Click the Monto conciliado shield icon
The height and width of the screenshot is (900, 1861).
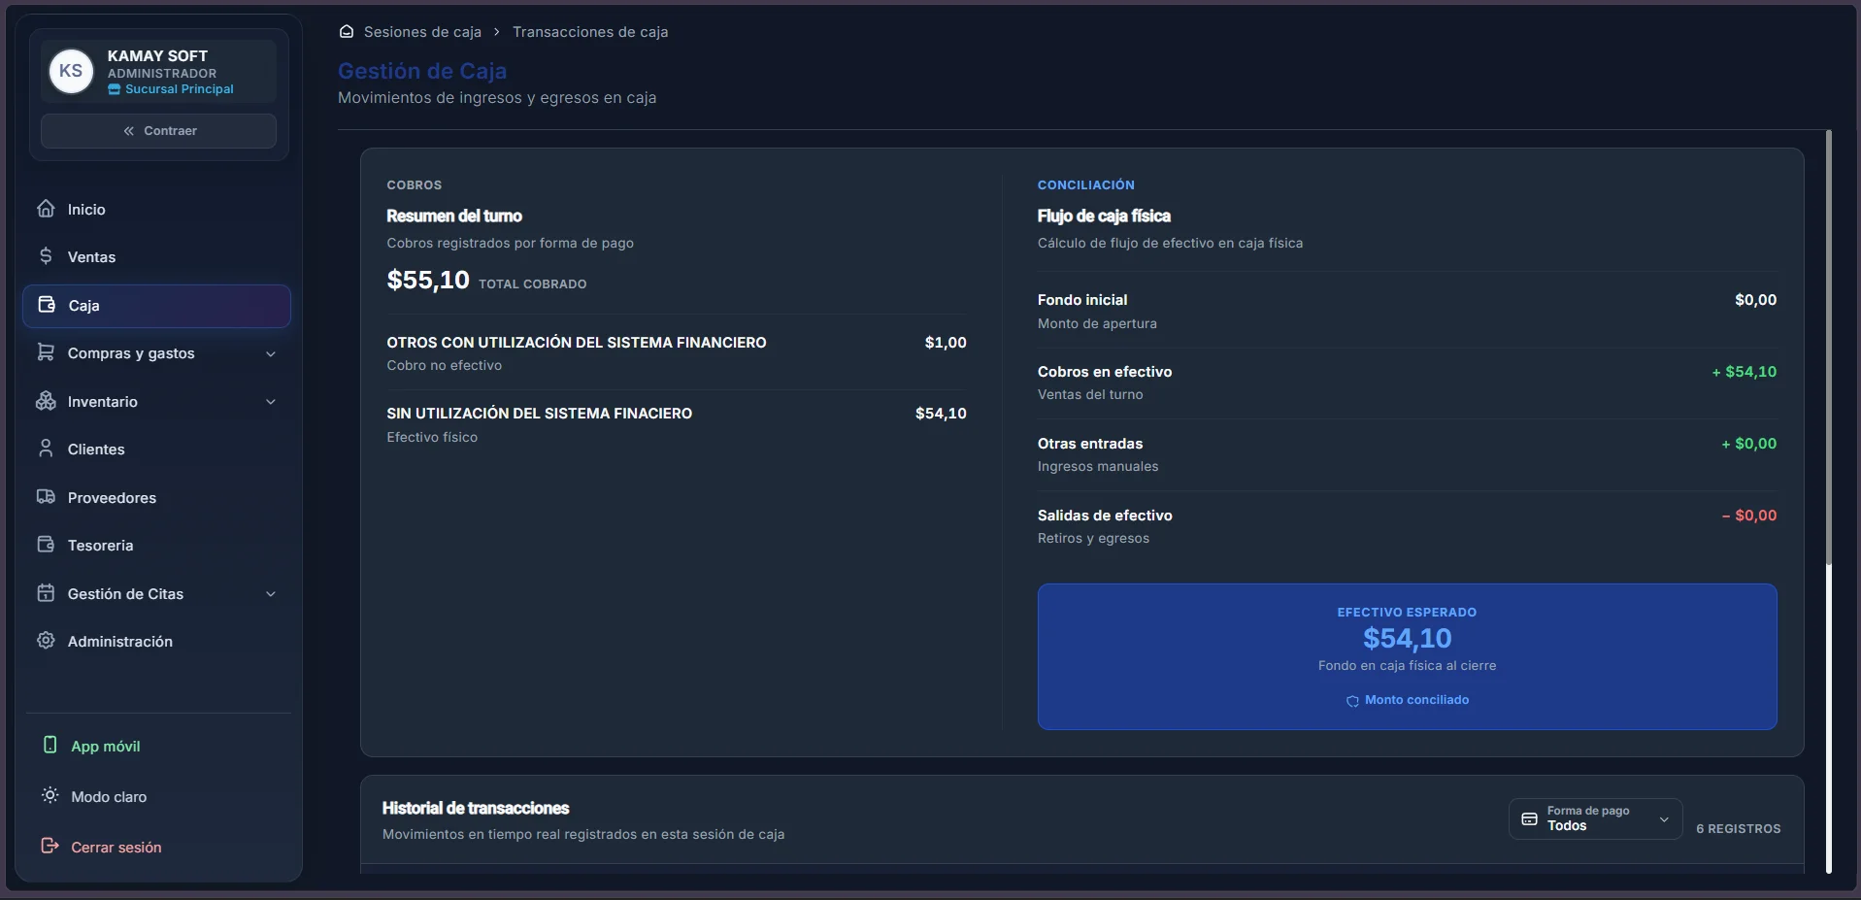click(1352, 701)
